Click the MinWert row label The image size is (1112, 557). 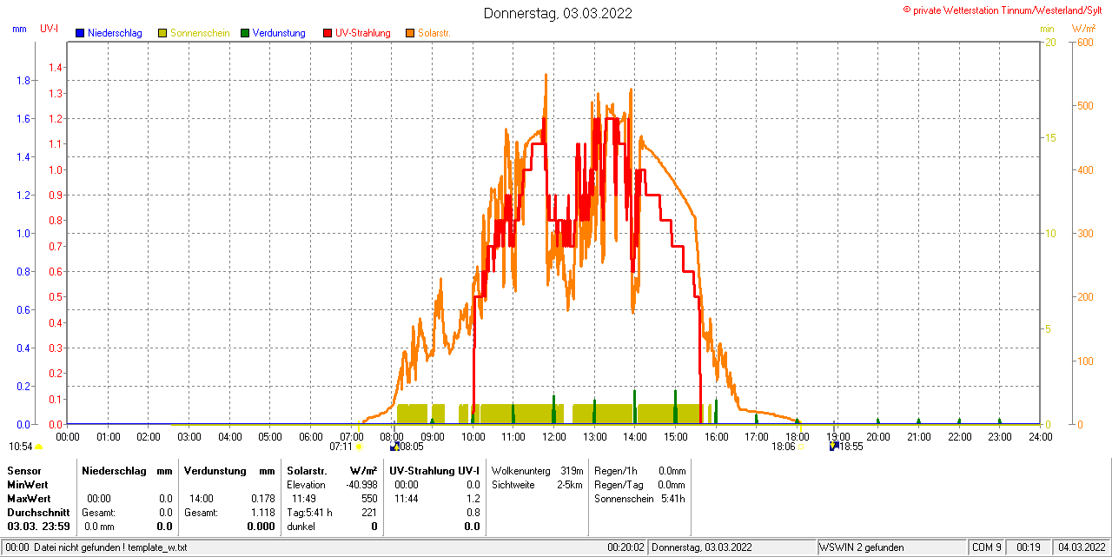pyautogui.click(x=28, y=484)
